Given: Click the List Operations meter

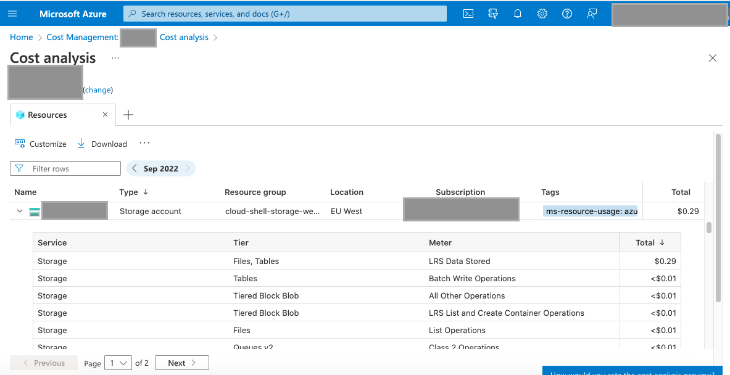Looking at the screenshot, I should [x=457, y=330].
